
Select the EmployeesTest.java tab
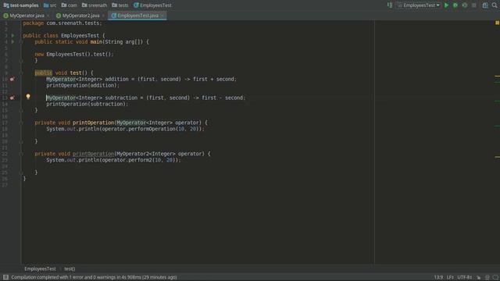point(137,16)
